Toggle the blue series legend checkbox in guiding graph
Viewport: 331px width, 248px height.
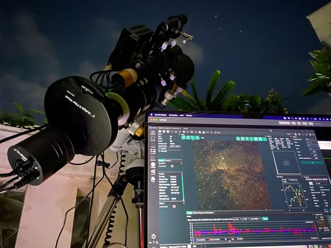195,239
